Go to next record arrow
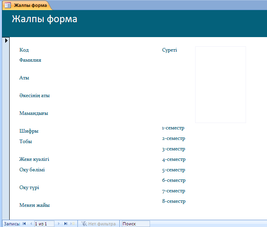This screenshot has width=267, height=227. (x=59, y=224)
